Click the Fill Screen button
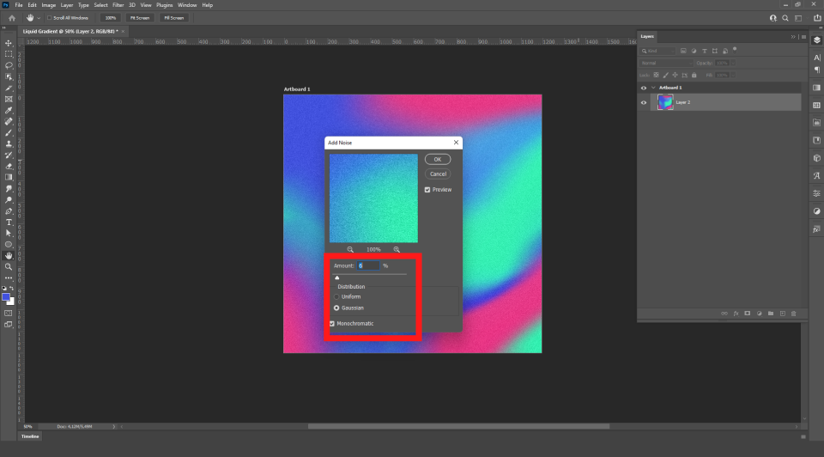 (x=173, y=18)
